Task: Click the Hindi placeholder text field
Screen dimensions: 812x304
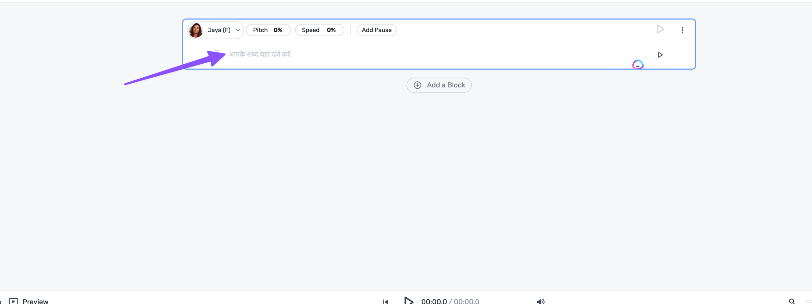Action: pos(259,54)
